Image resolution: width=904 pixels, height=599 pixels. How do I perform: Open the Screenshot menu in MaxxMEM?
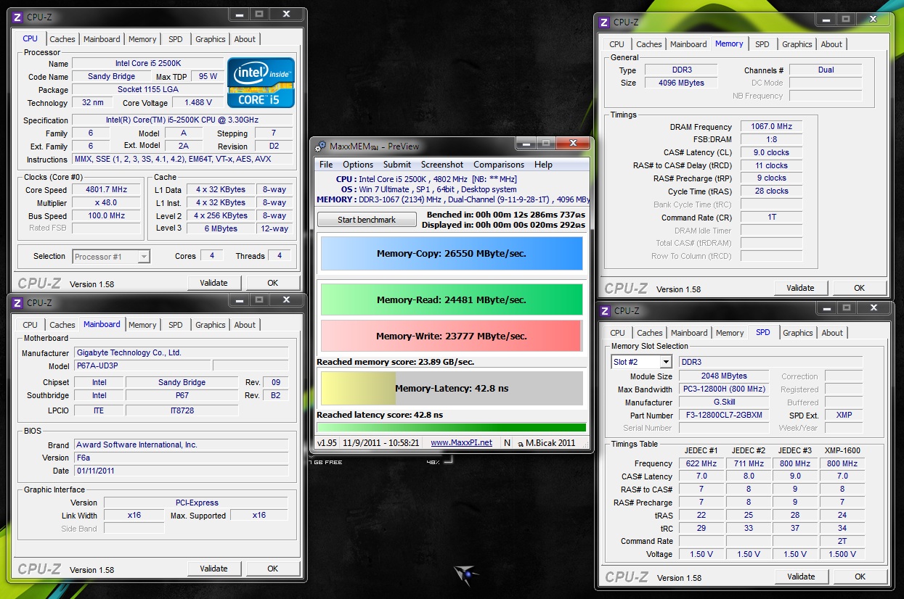tap(442, 165)
